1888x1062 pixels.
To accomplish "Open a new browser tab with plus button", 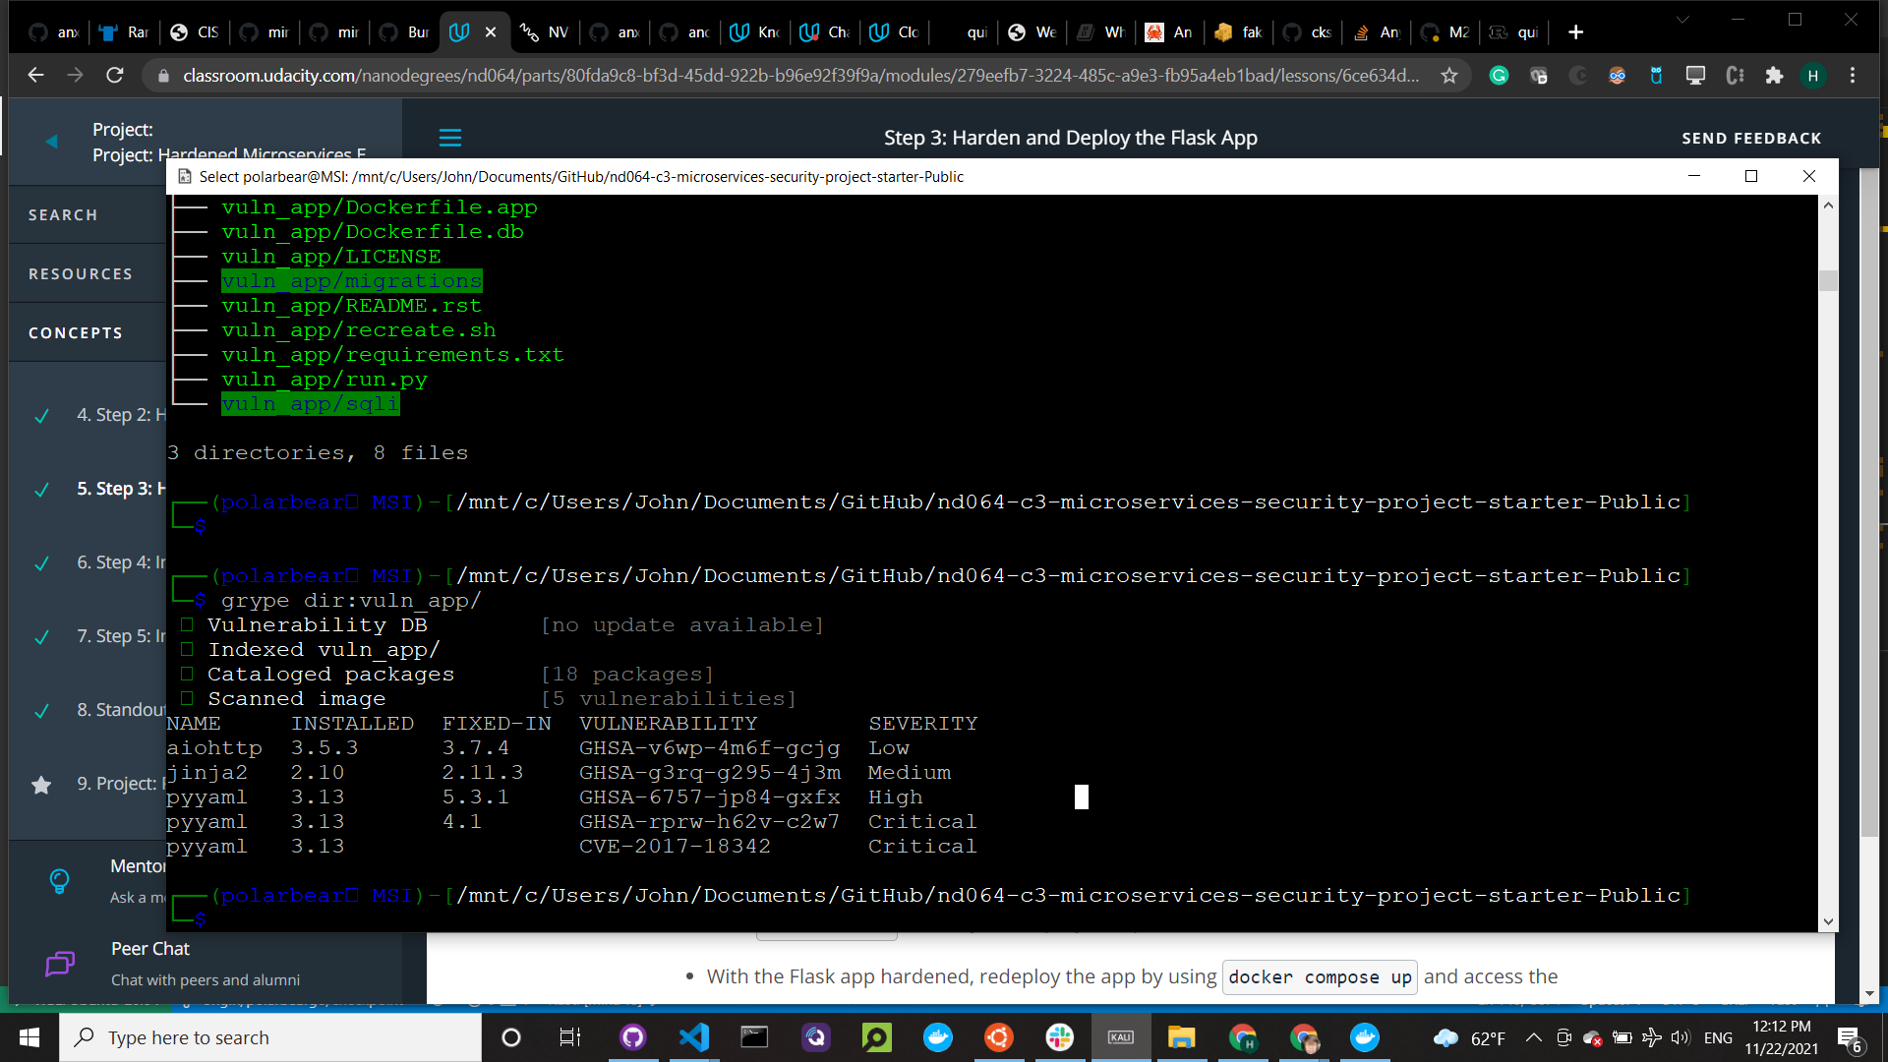I will (1575, 32).
